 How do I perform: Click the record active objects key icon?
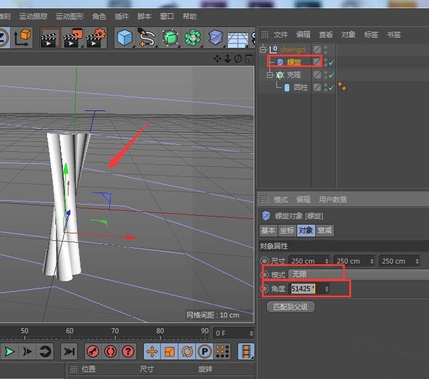(93, 351)
